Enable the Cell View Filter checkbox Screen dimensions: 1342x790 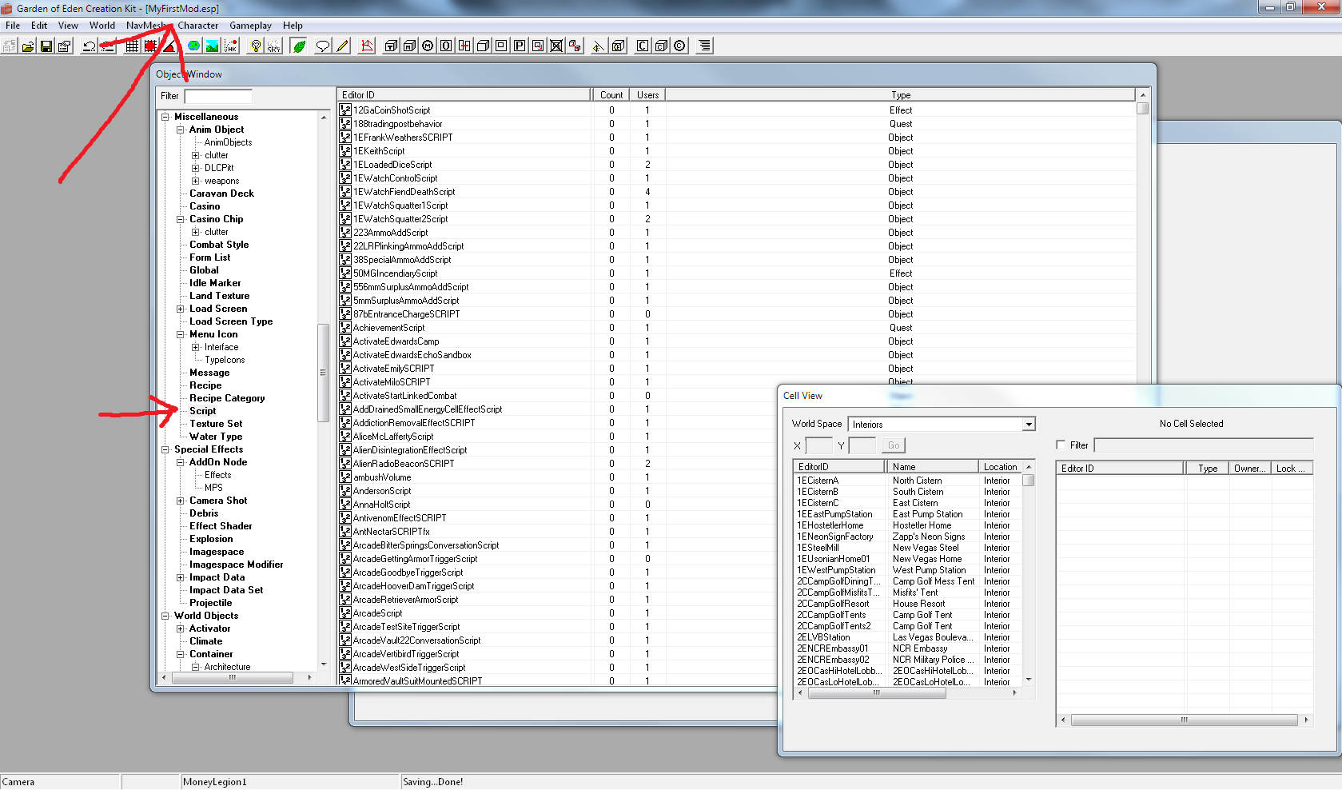click(1061, 445)
